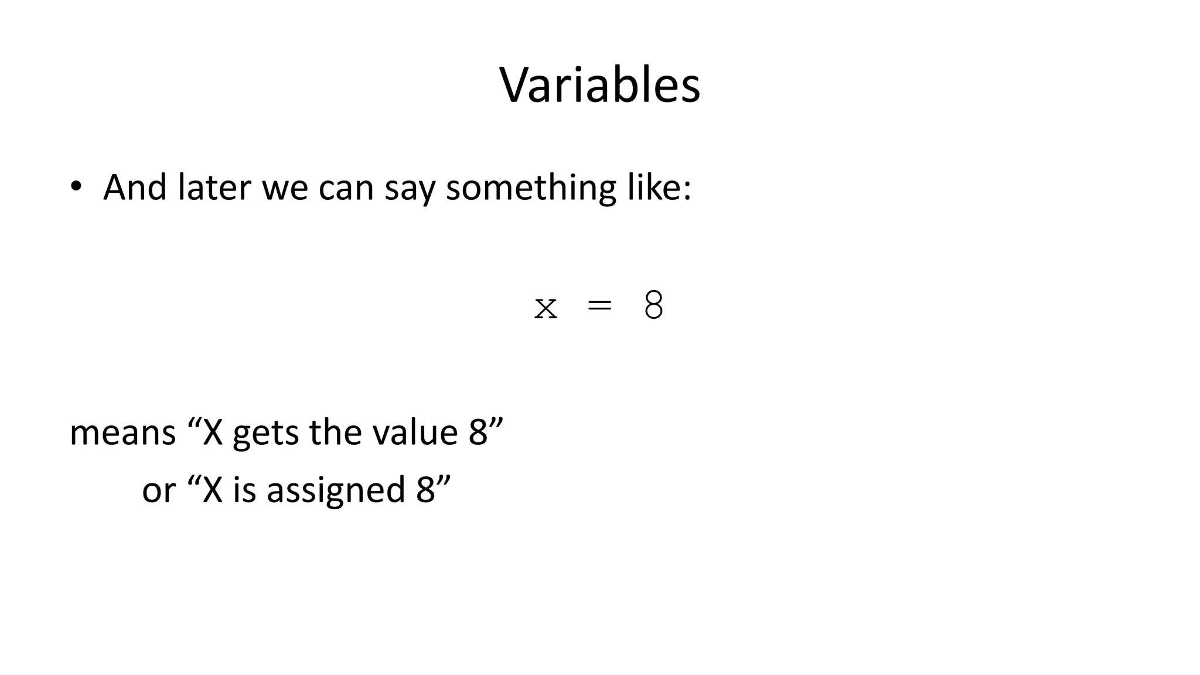Click the monospace "x" in the code

546,307
